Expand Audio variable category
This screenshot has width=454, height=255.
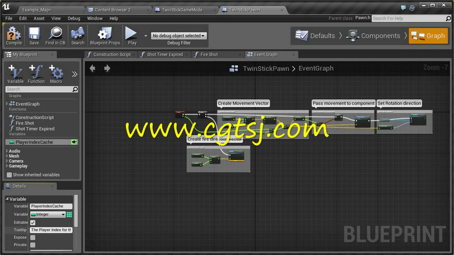click(x=7, y=151)
